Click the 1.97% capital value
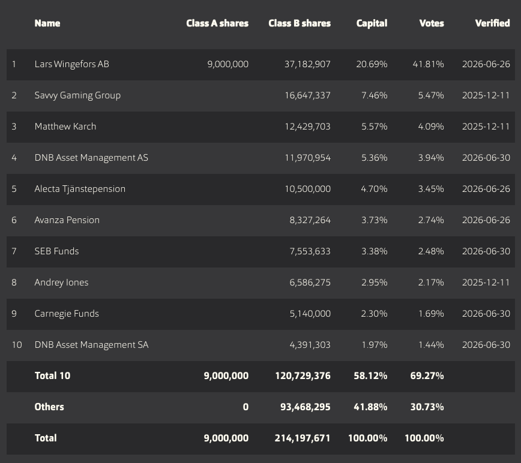The width and height of the screenshot is (521, 463). (375, 345)
